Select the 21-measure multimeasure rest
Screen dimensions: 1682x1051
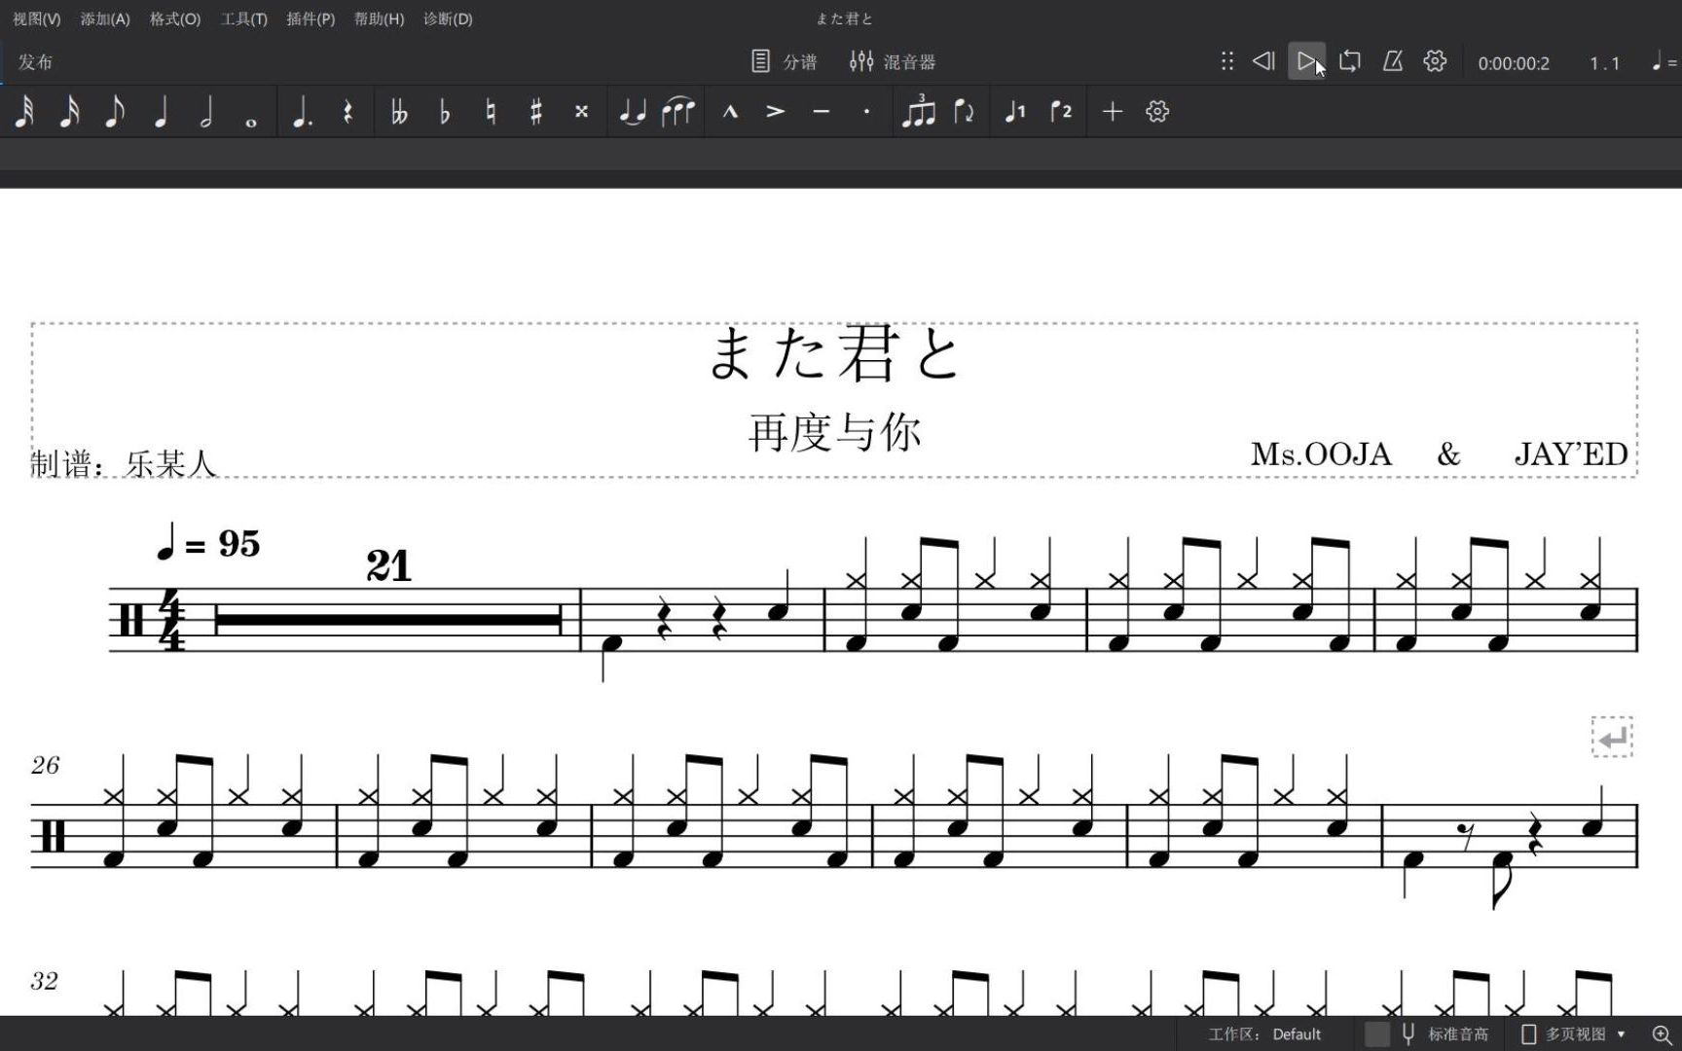coord(388,619)
